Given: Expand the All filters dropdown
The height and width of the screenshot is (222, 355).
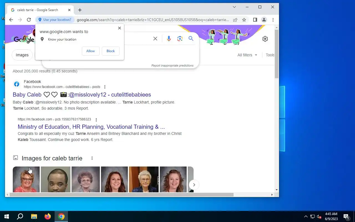Looking at the screenshot, I should coord(247,55).
